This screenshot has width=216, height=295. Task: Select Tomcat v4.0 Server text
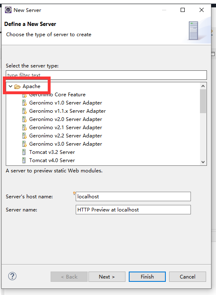(x=52, y=160)
